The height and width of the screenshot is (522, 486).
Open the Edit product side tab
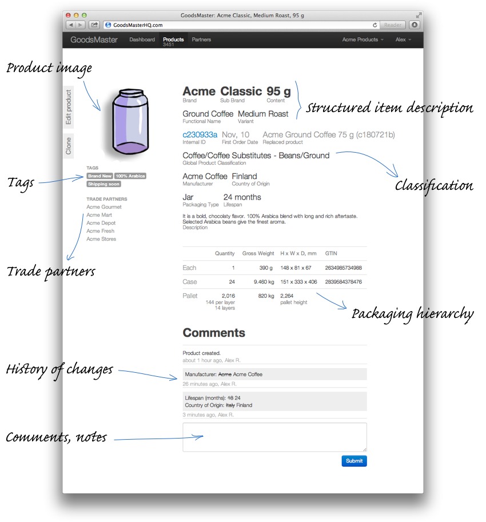tap(69, 107)
